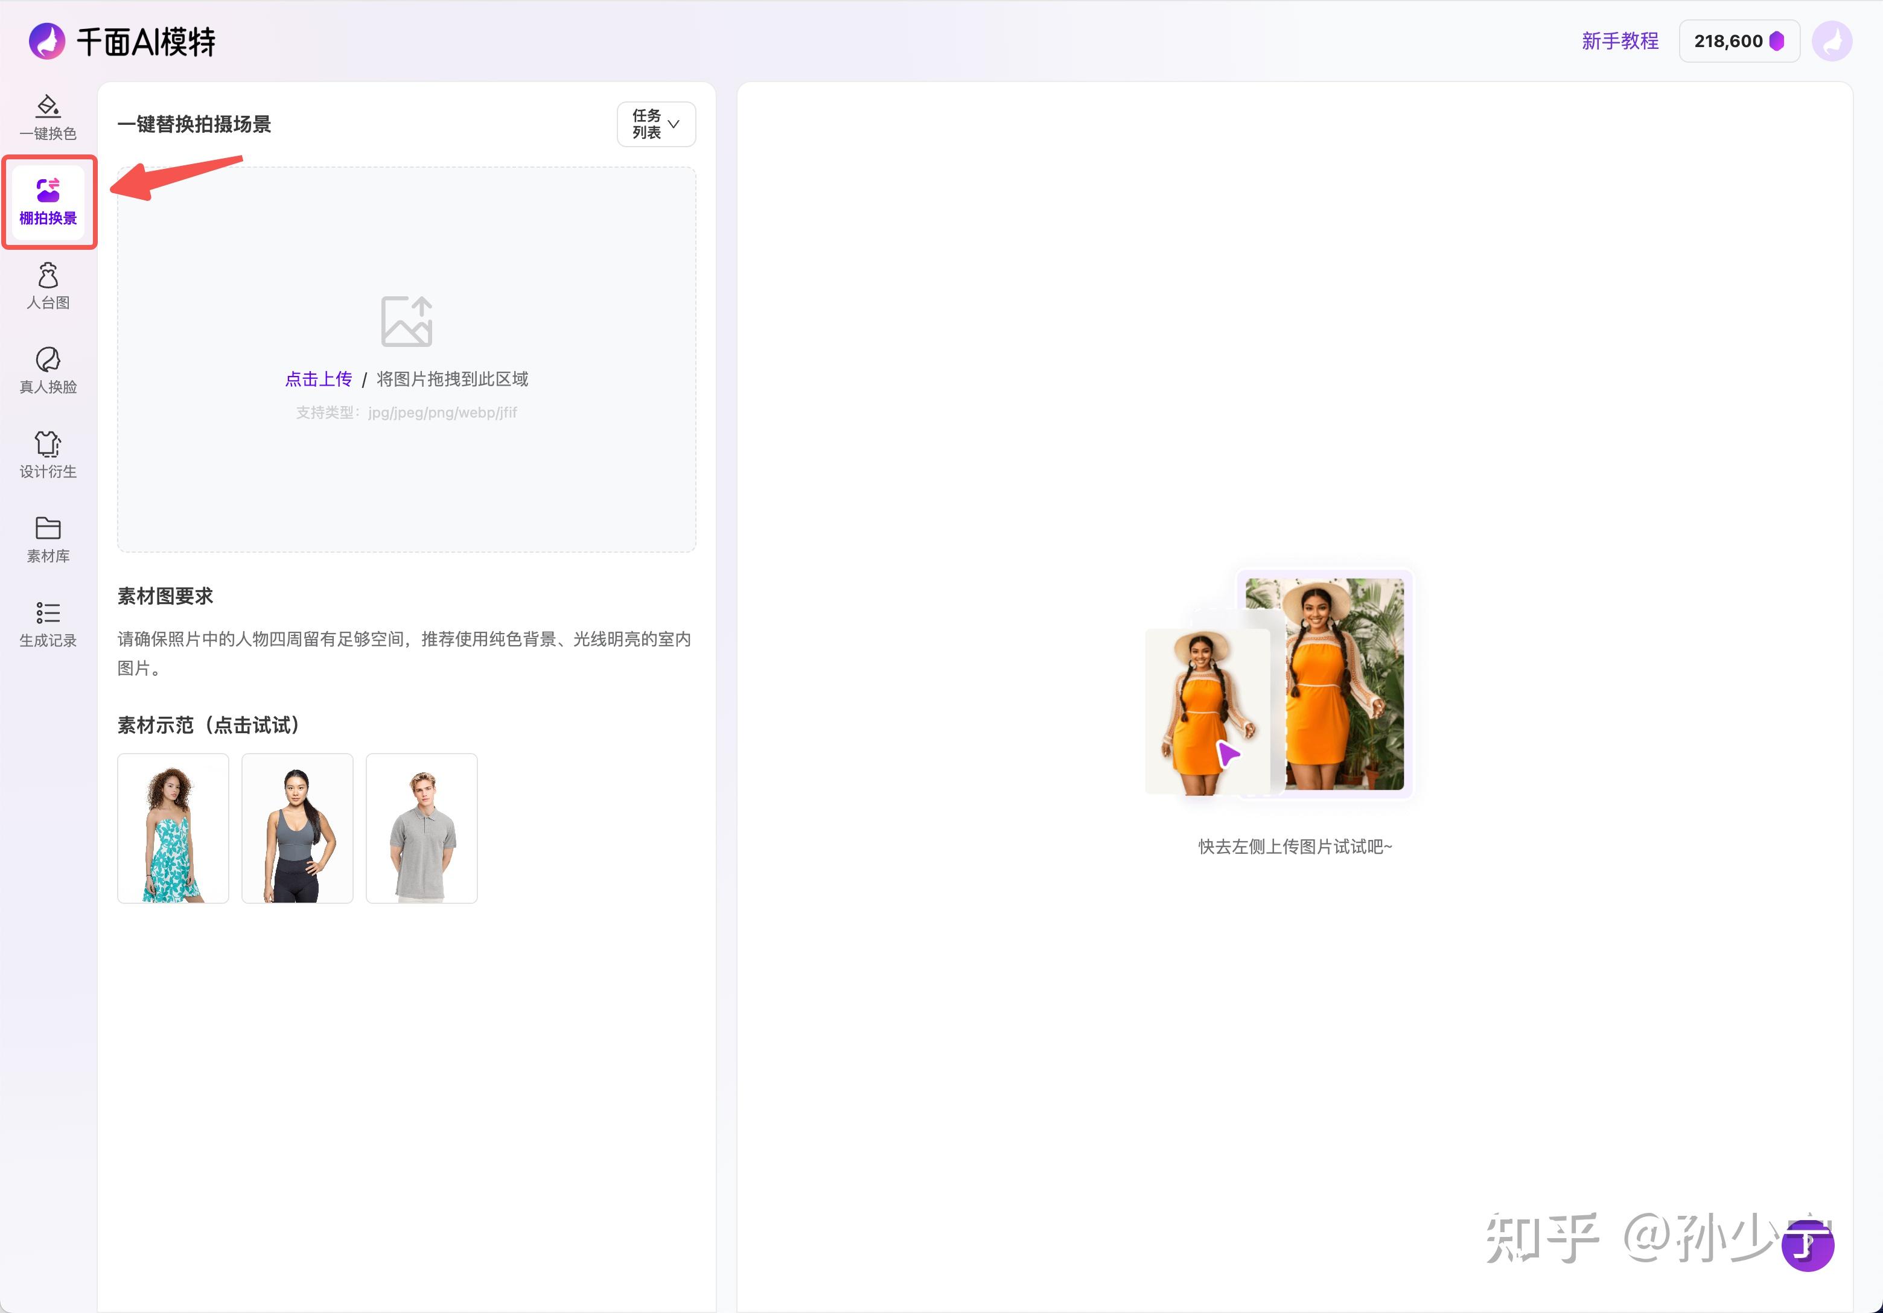Try the gray tank top woman sample
The width and height of the screenshot is (1883, 1313).
[x=297, y=828]
